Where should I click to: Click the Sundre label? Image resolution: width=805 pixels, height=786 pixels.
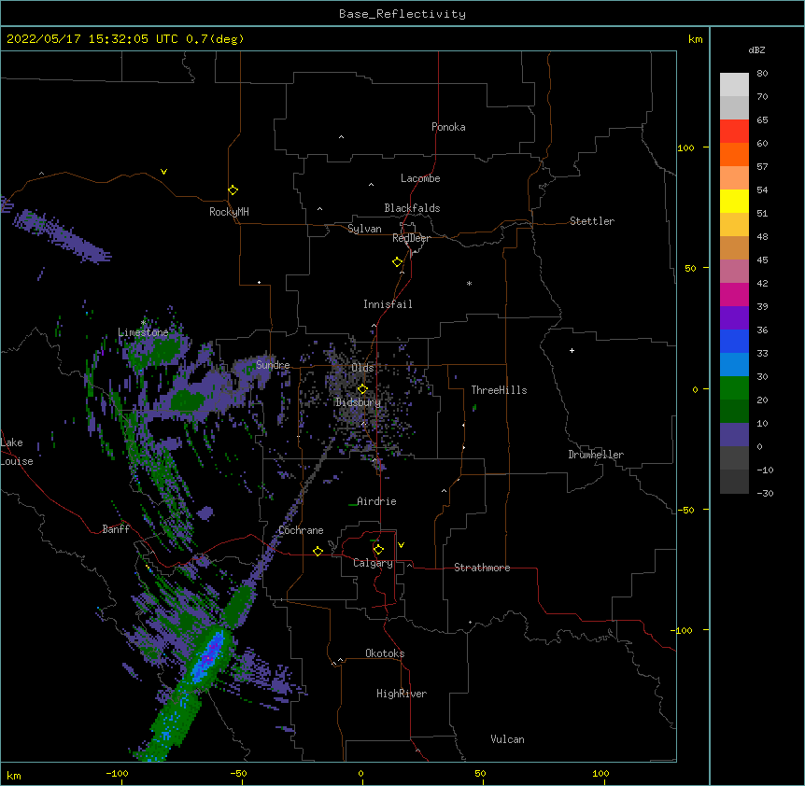[273, 365]
